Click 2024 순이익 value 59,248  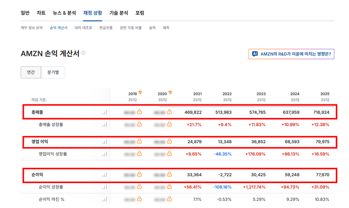[292, 175]
